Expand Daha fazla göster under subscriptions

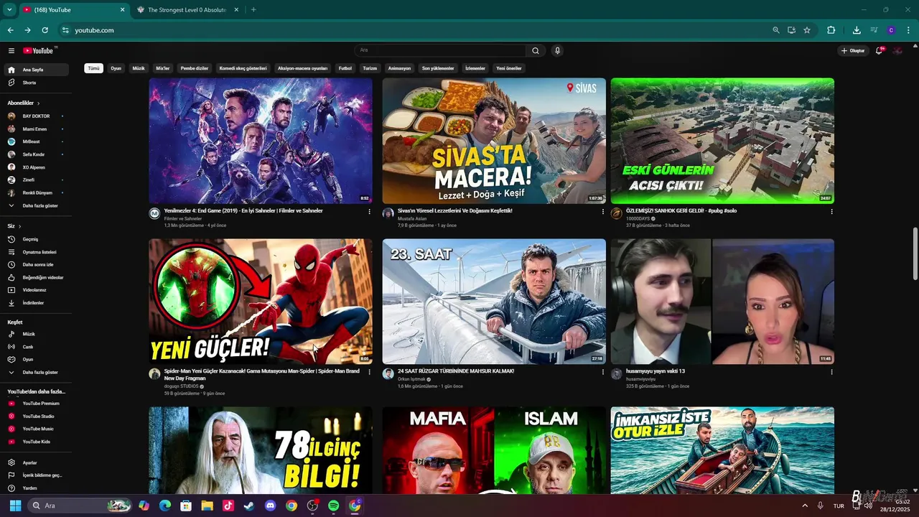click(x=37, y=205)
